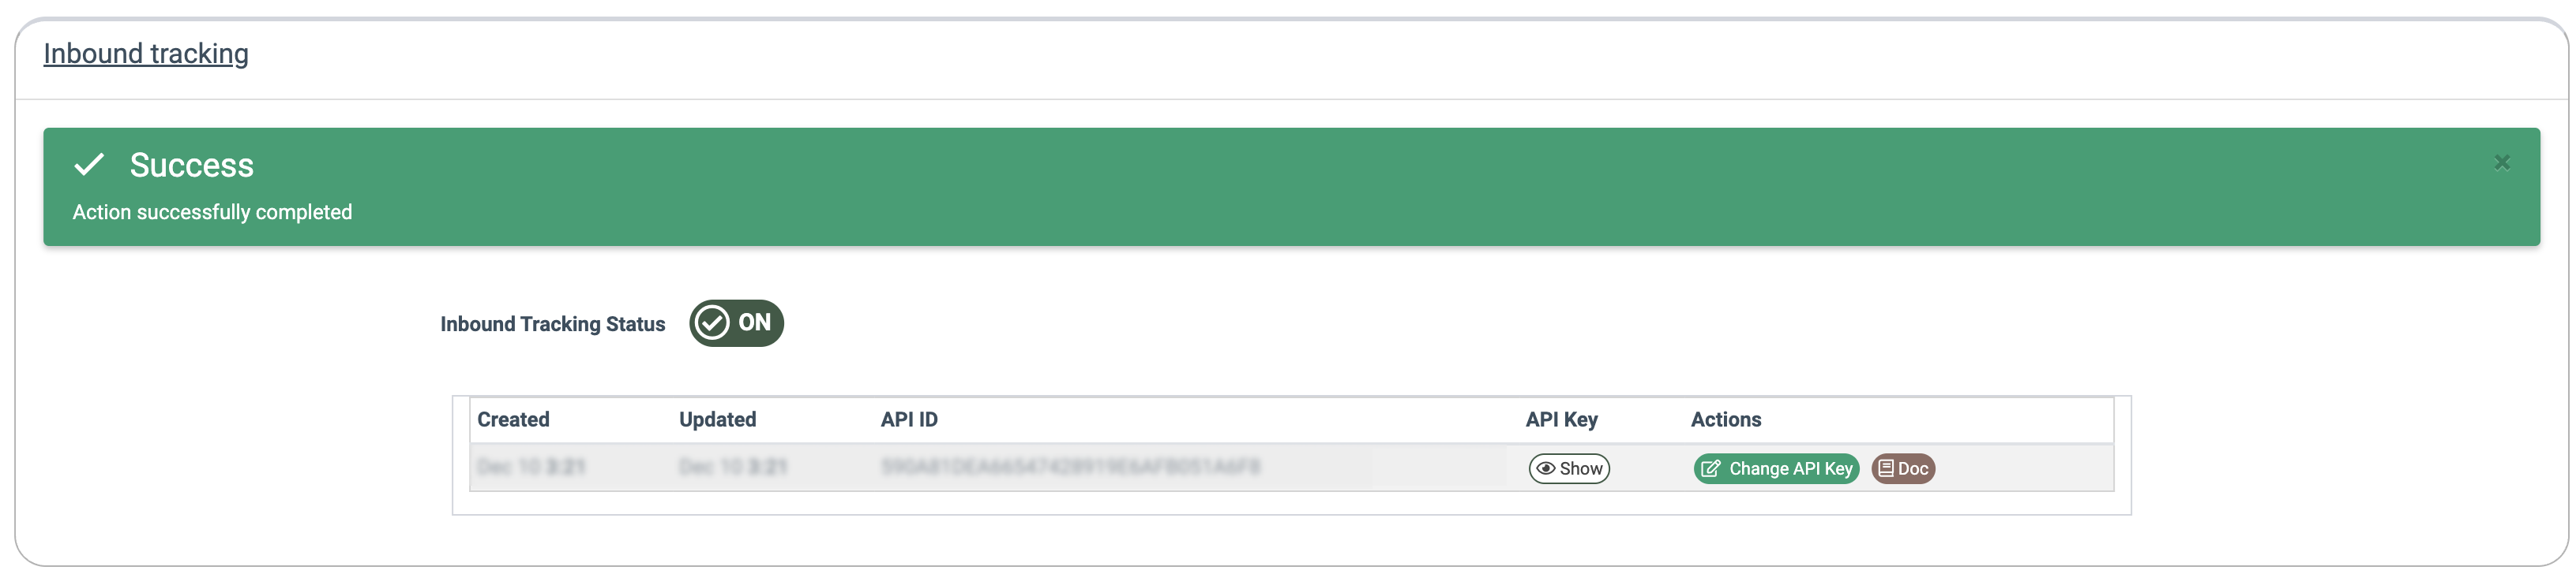Screen dimensions: 2576x574
Task: Click the pencil edit icon beside Change API Key
Action: click(x=1711, y=468)
